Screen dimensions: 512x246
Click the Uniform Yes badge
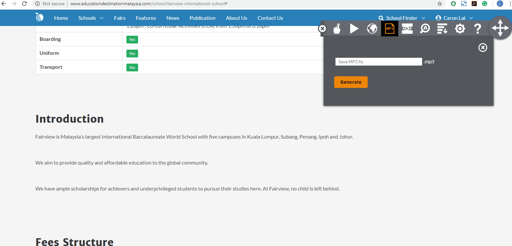132,54
